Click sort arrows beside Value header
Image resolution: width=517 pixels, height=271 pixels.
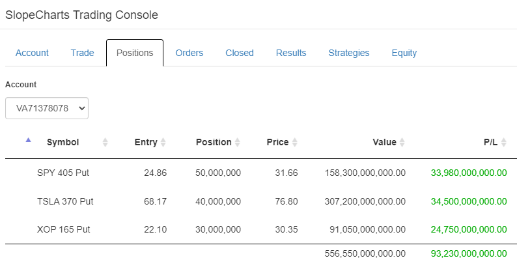pyautogui.click(x=402, y=142)
